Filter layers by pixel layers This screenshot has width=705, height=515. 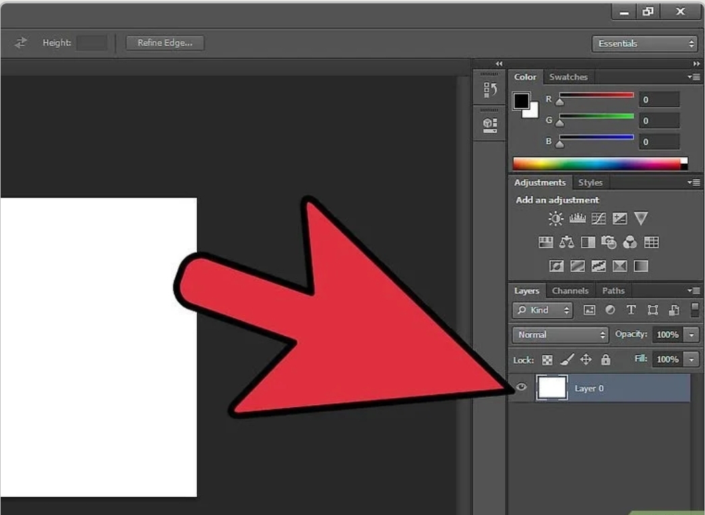589,310
